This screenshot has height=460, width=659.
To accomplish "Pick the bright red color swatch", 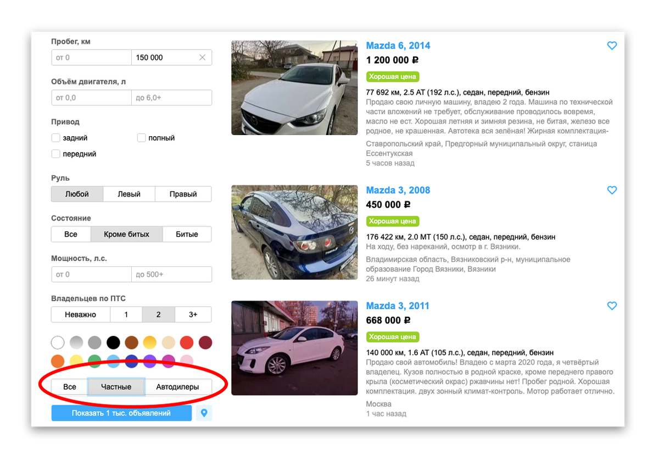I will [x=187, y=343].
